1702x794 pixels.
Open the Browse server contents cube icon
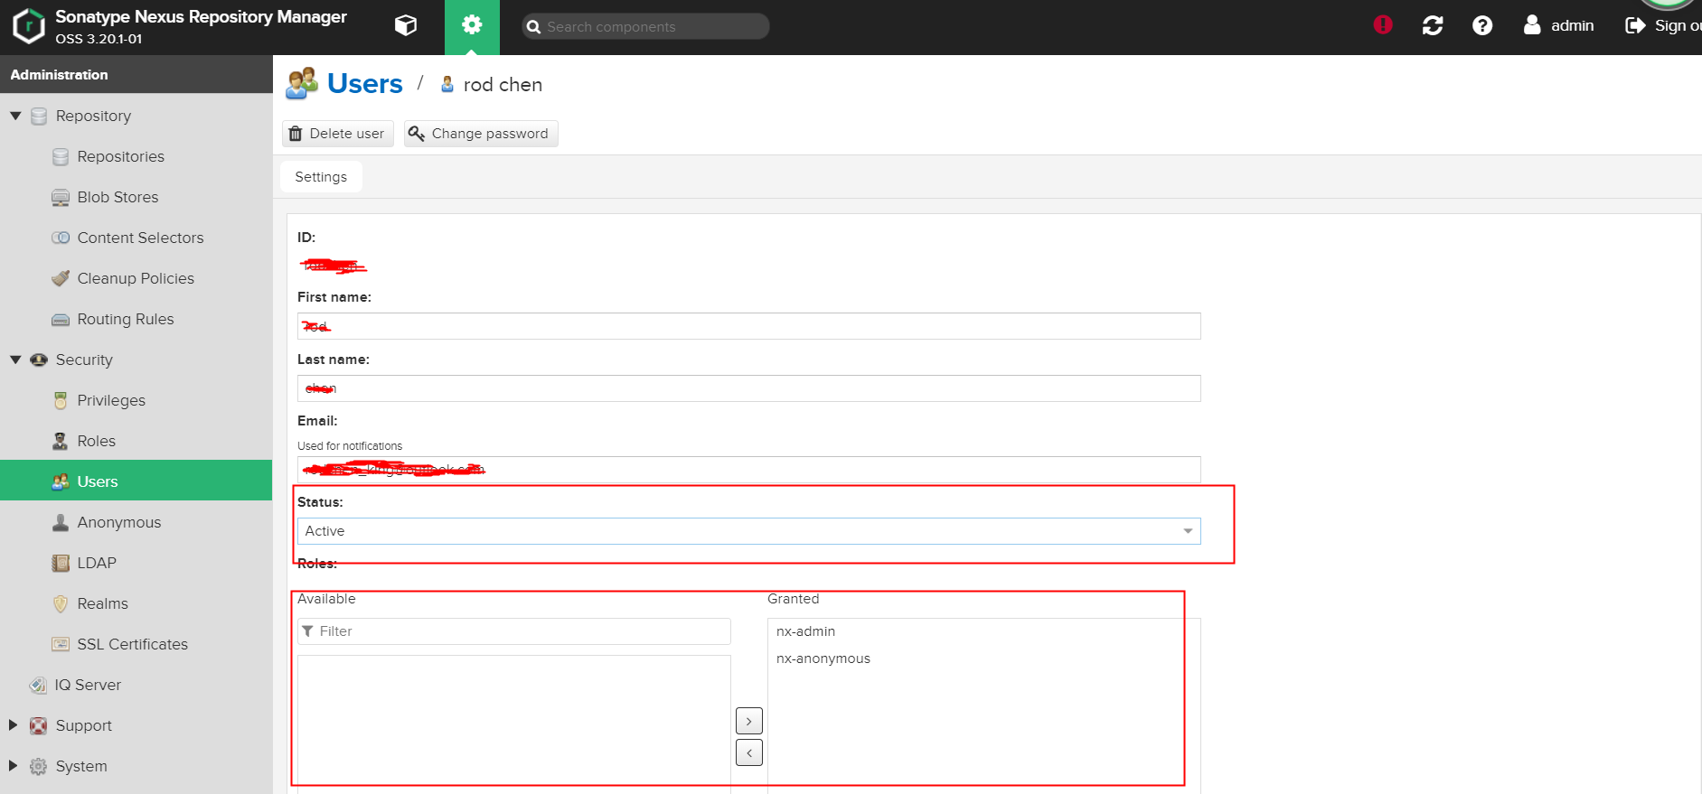tap(406, 25)
